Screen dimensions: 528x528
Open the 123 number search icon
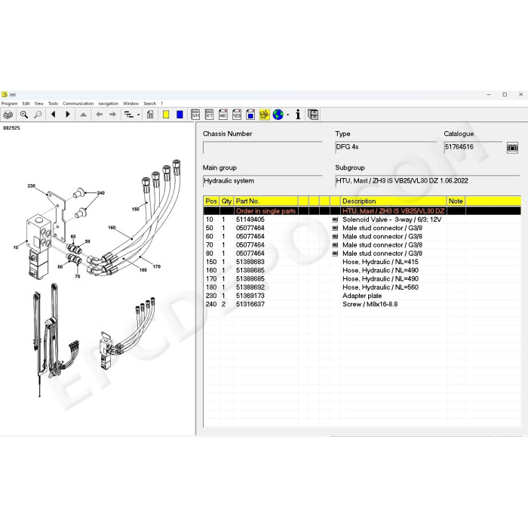[237, 115]
